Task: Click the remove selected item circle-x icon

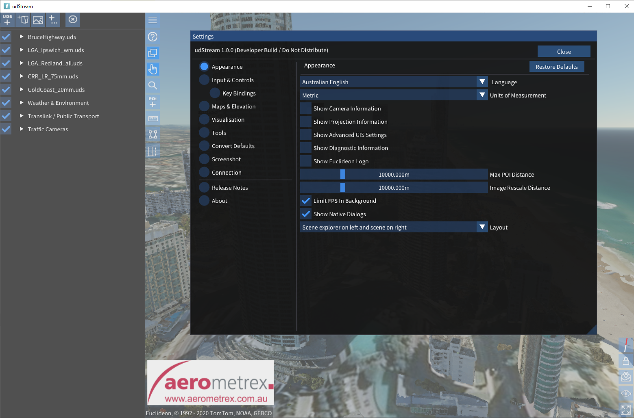Action: tap(73, 19)
